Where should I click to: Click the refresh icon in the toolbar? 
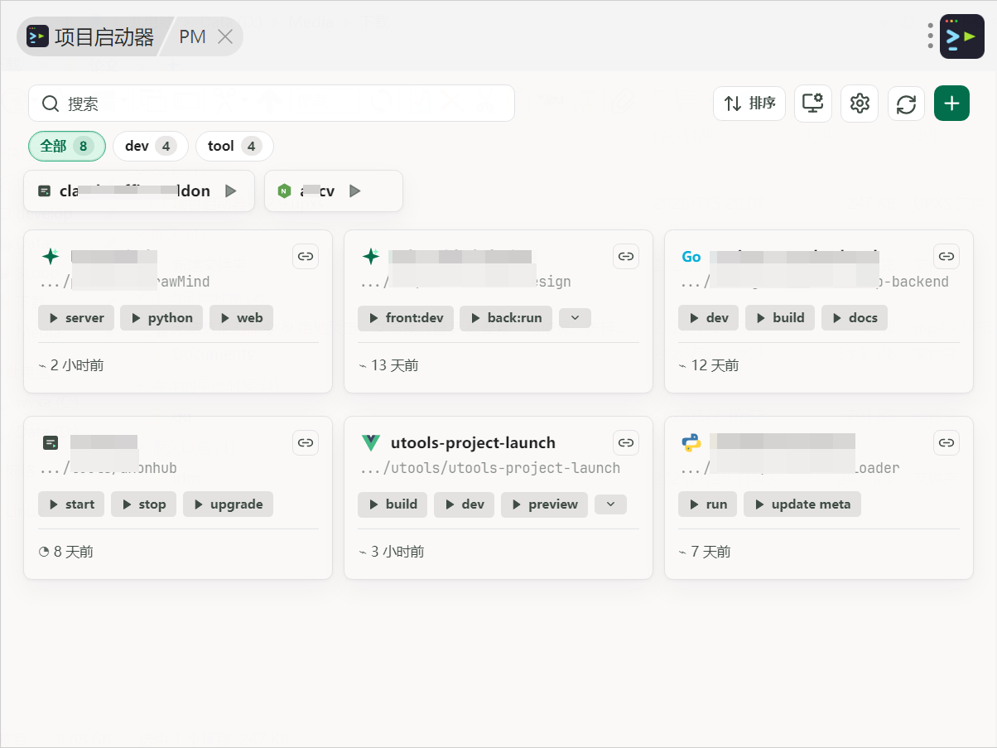coord(906,104)
